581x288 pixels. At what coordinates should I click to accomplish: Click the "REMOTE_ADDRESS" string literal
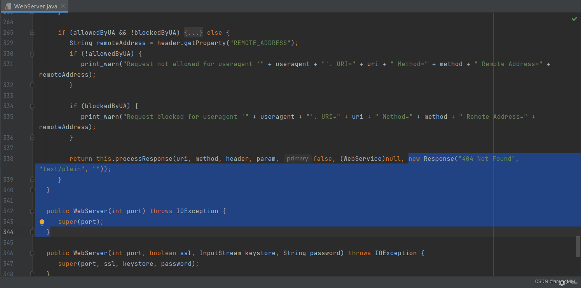point(260,43)
